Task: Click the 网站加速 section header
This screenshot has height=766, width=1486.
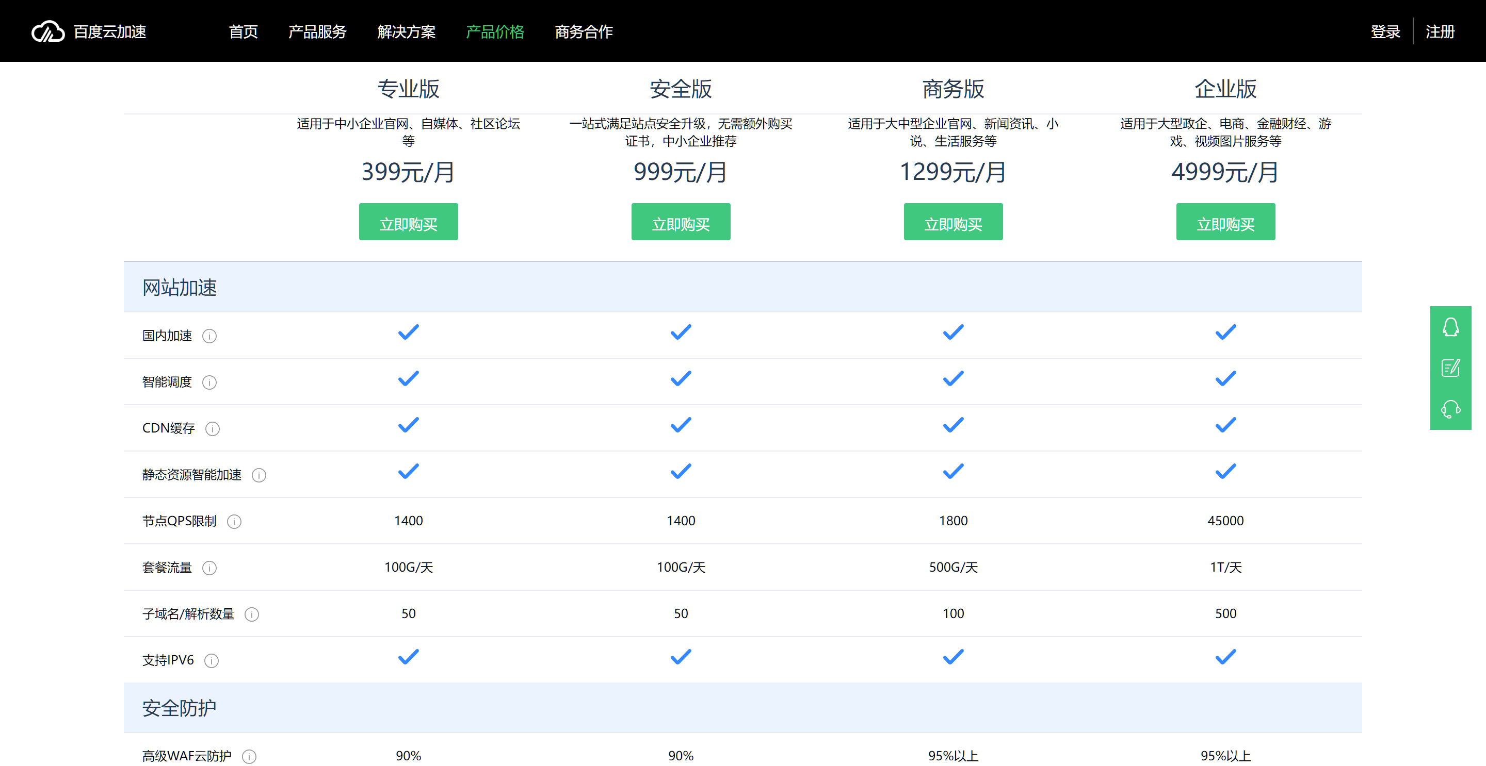Action: click(x=743, y=287)
